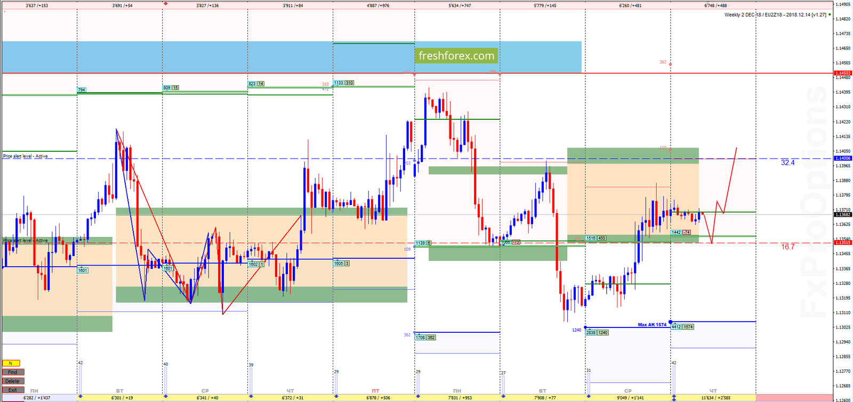The height and width of the screenshot is (402, 853).
Task: Click the bottom "7'908 / +77" volume label
Action: point(545,398)
